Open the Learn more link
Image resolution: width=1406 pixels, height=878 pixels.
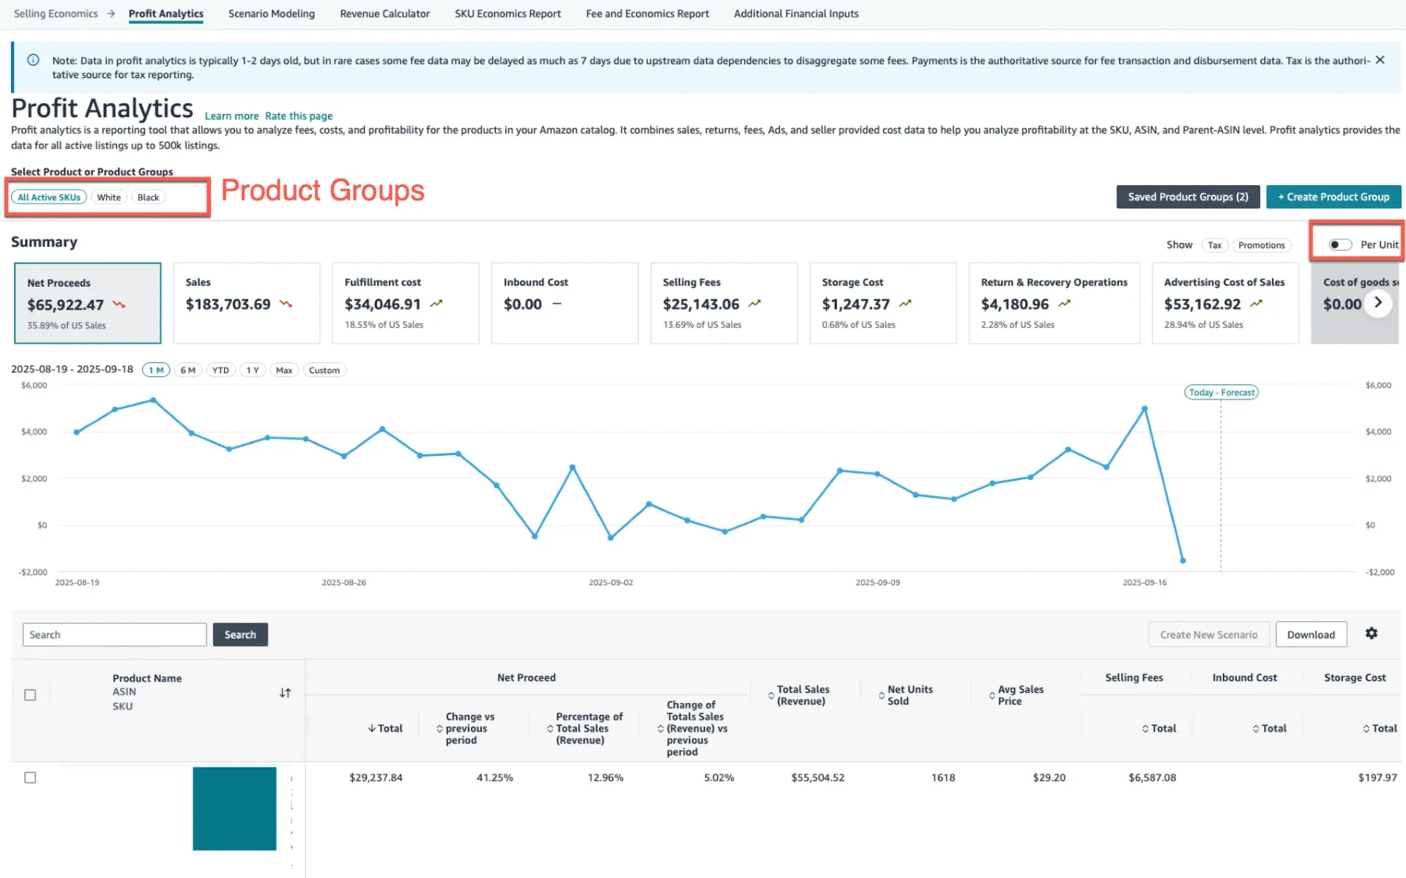tap(231, 116)
